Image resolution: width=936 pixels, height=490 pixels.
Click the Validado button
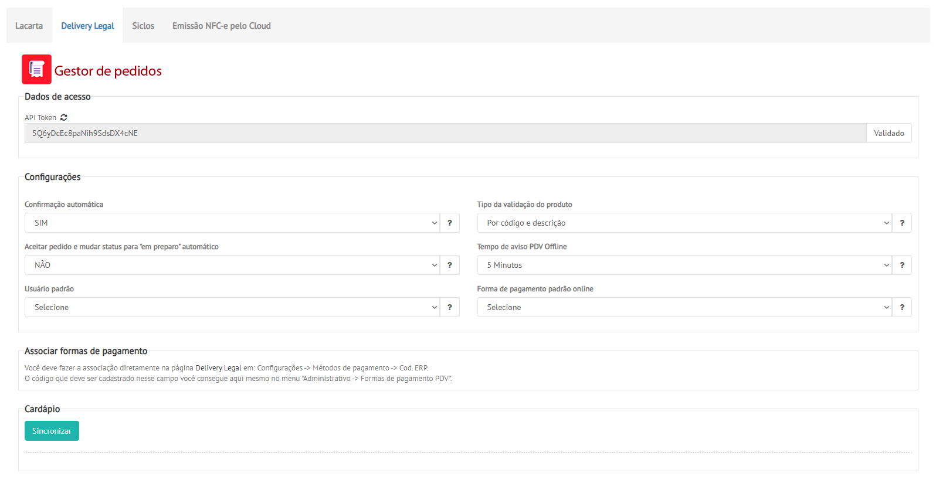[x=888, y=133]
